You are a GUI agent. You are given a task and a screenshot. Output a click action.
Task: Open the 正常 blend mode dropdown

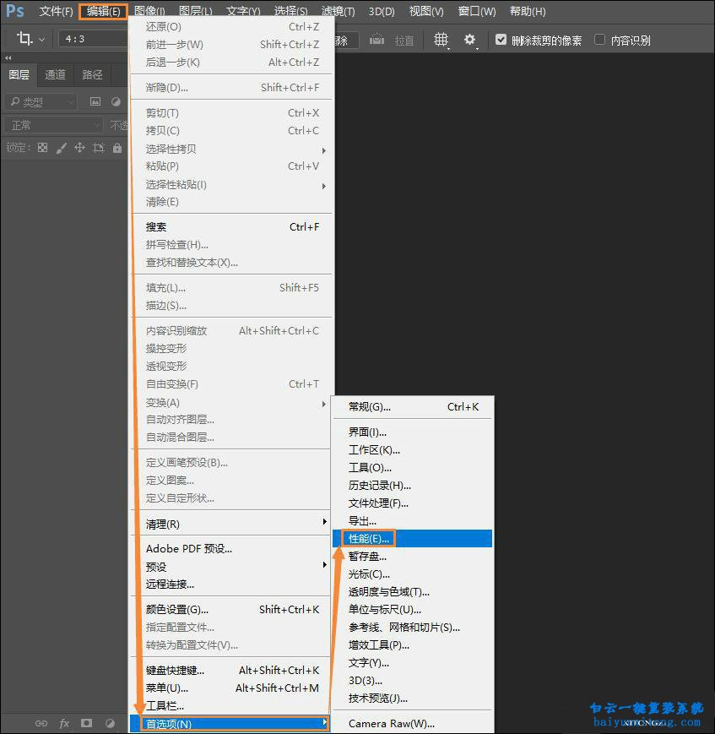pyautogui.click(x=51, y=125)
